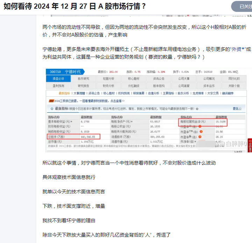Open the 外资 keyword link
Image resolution: width=252 pixels, height=243 pixels.
pyautogui.click(x=238, y=49)
